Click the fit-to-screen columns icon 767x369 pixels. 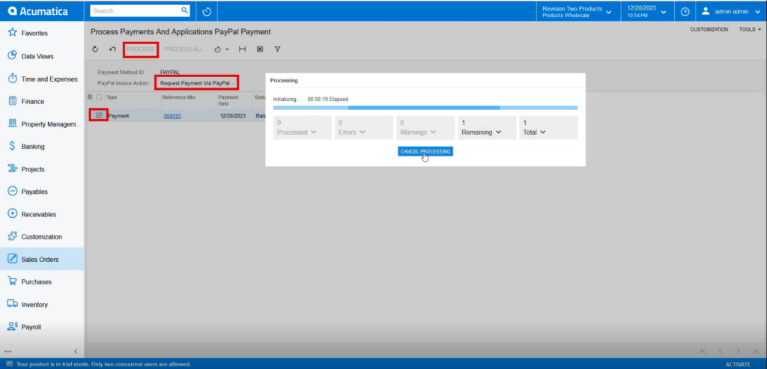point(242,49)
